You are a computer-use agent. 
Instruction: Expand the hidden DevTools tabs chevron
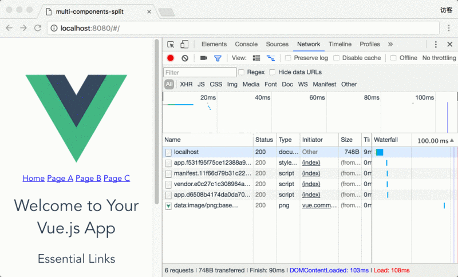390,45
